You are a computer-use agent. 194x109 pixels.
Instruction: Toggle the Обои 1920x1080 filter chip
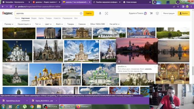tap(98, 24)
